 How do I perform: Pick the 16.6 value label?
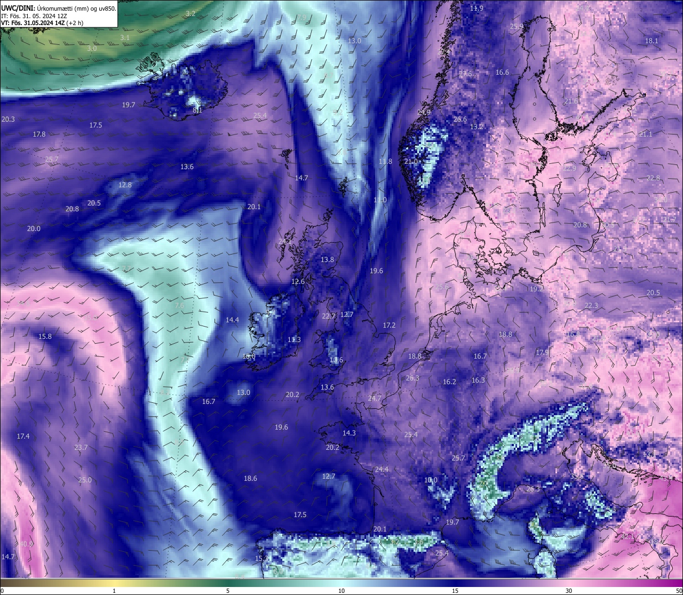click(x=502, y=73)
